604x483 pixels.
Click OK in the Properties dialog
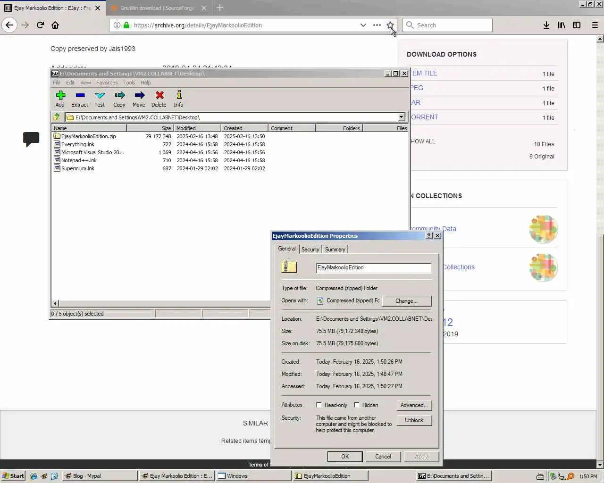pyautogui.click(x=345, y=456)
